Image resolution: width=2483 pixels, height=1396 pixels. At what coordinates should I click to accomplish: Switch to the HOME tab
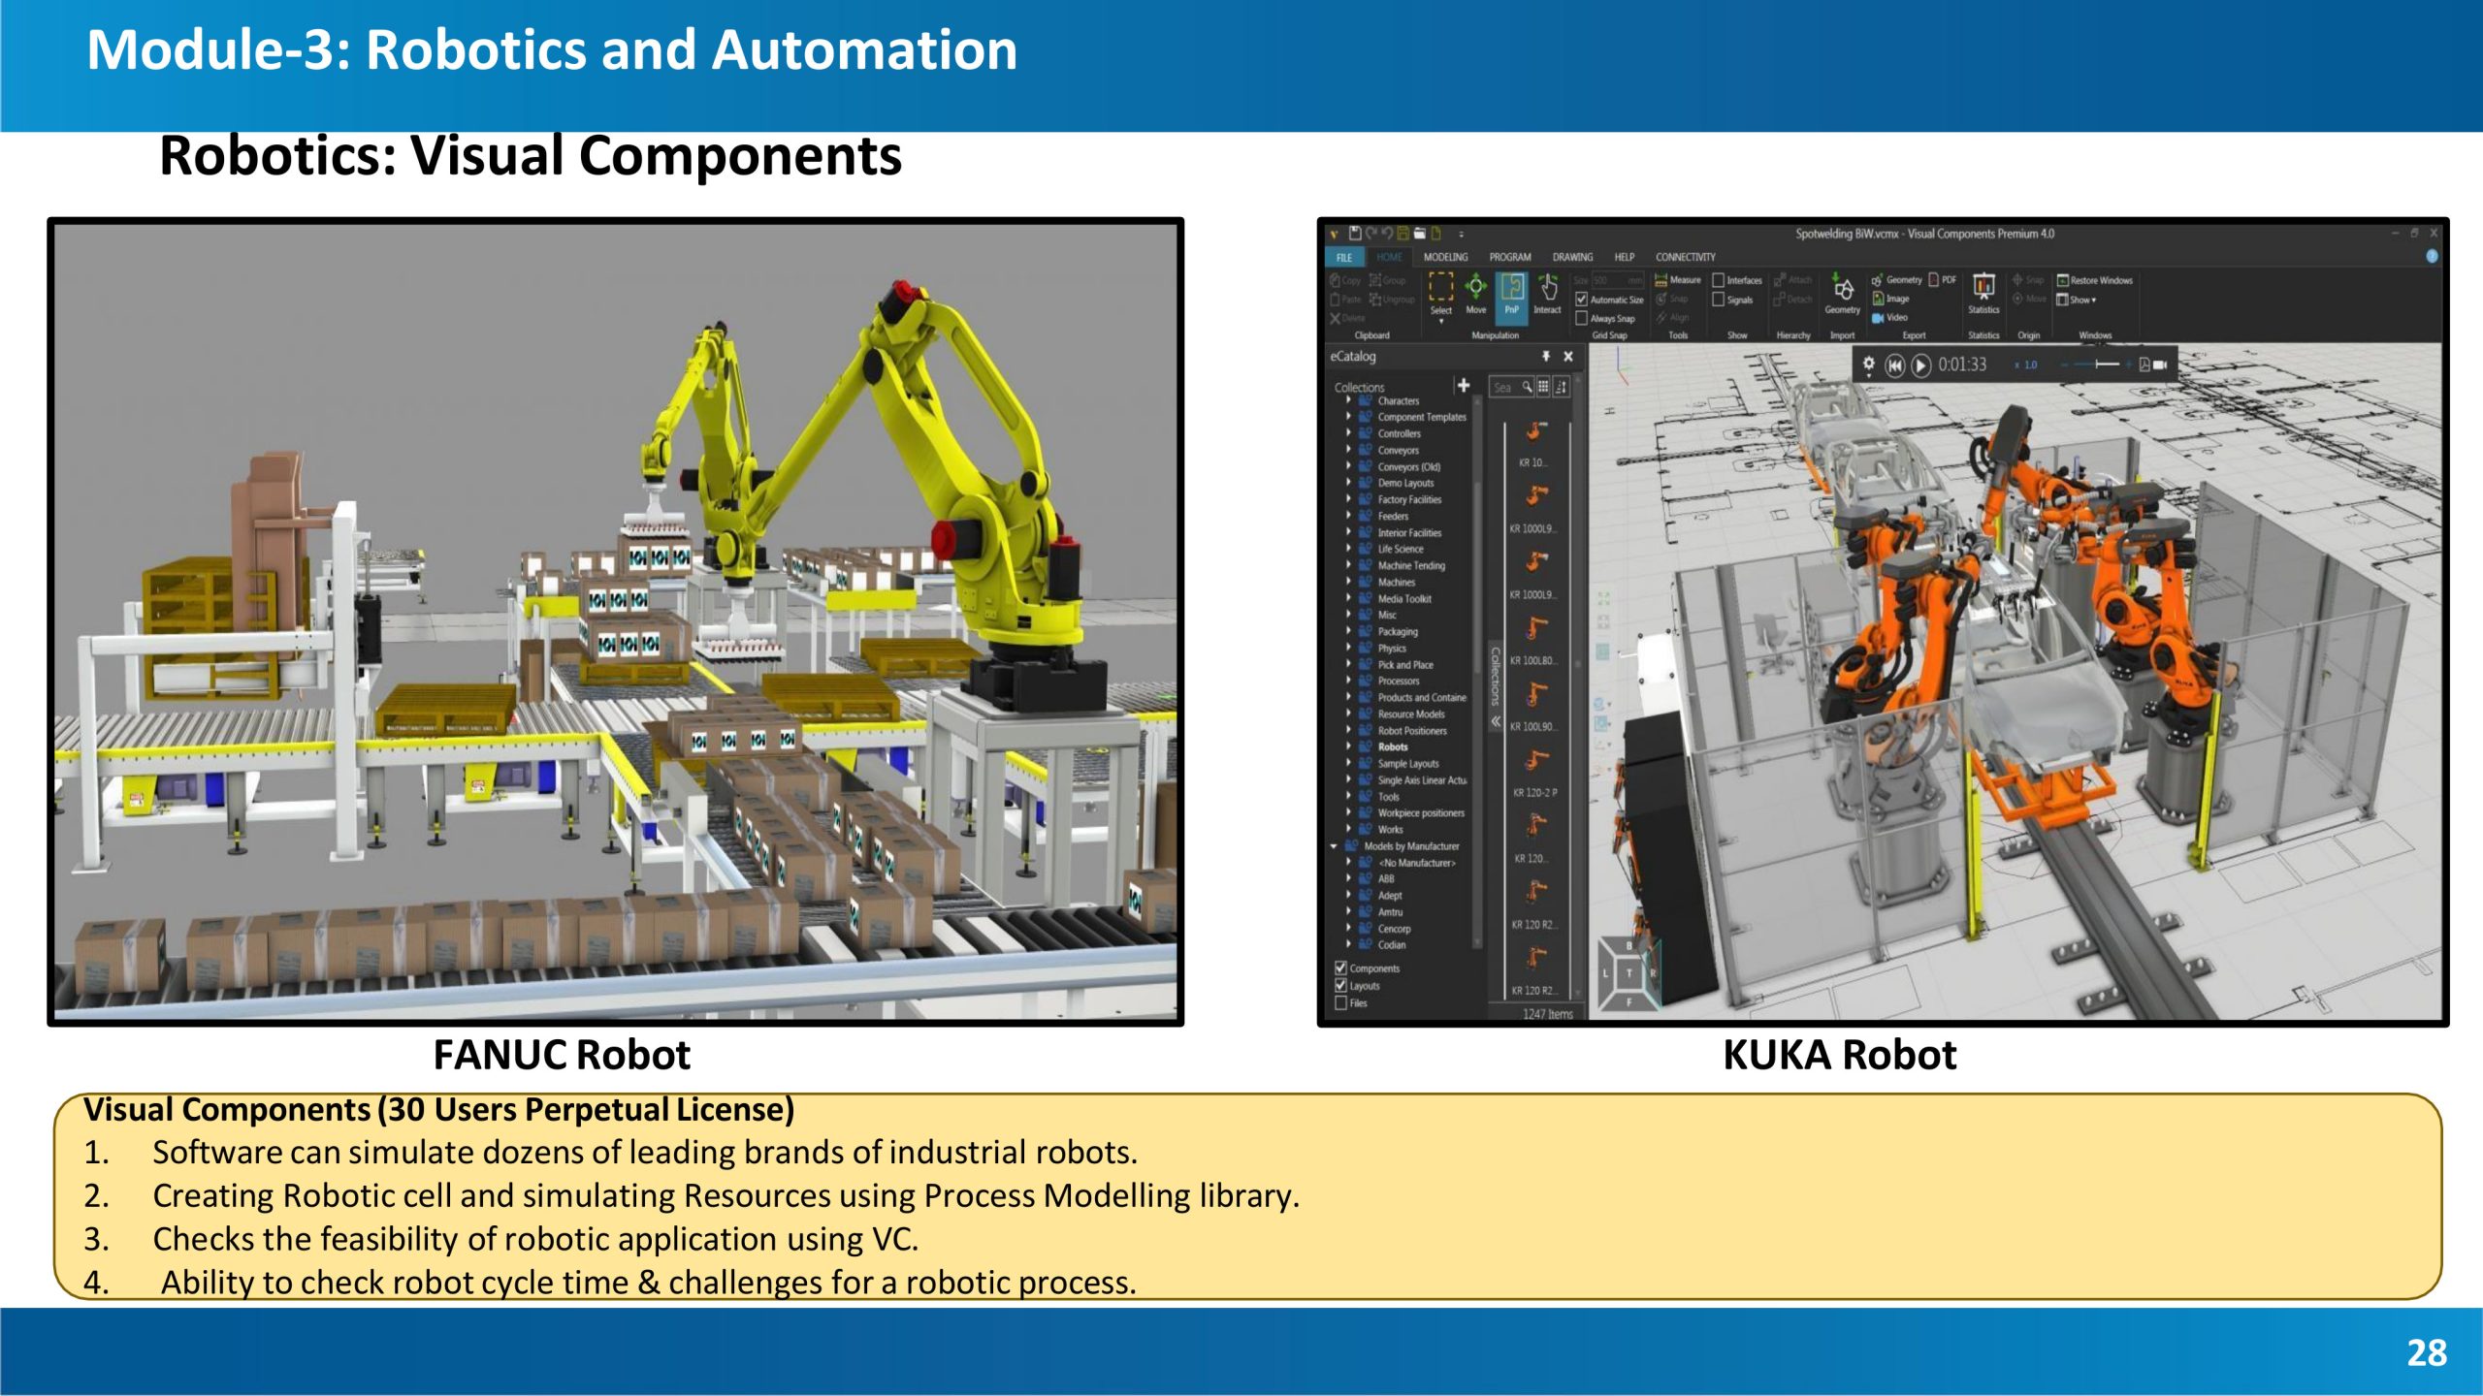(1389, 257)
